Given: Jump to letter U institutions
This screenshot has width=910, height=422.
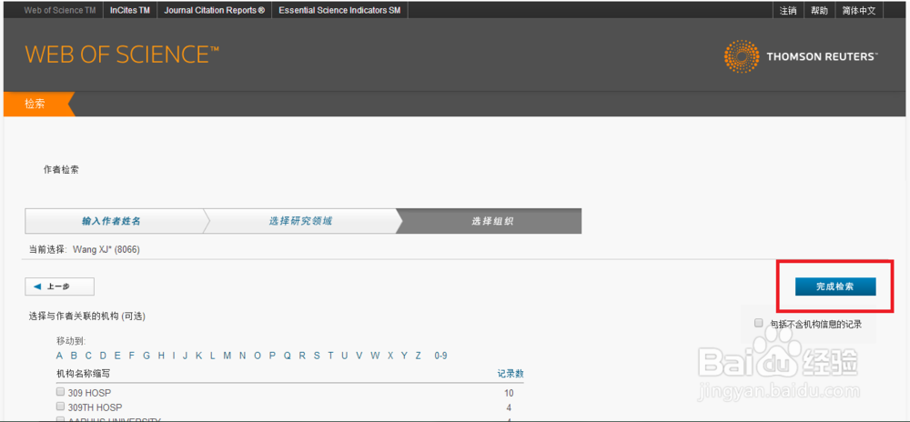Looking at the screenshot, I should pos(345,356).
